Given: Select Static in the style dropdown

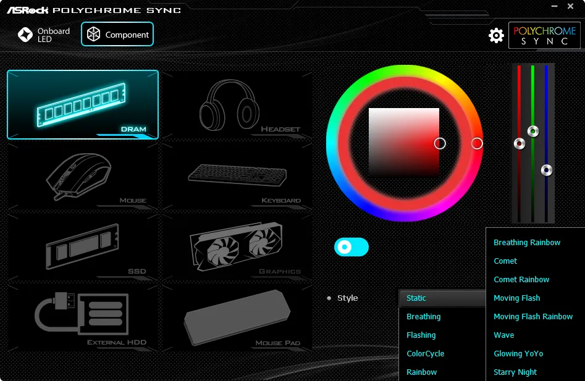Looking at the screenshot, I should [x=442, y=298].
